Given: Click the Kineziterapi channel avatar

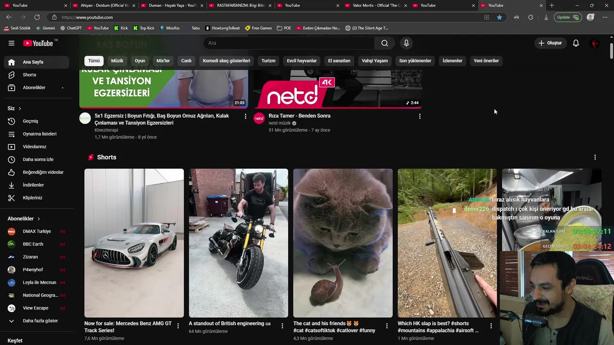Looking at the screenshot, I should tap(85, 118).
